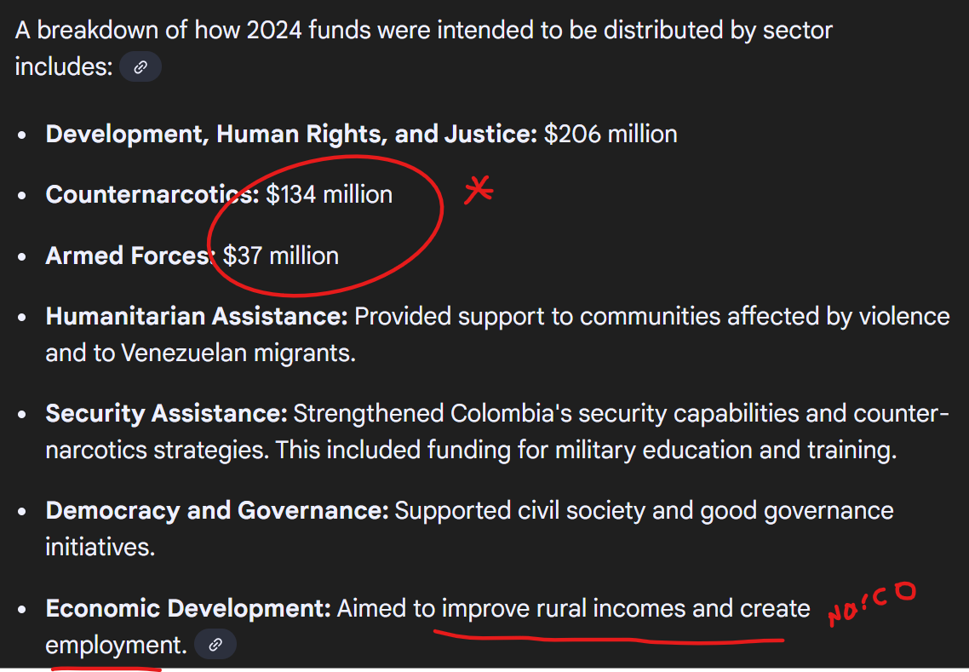Click the underlined word "employment."
Image resolution: width=969 pixels, height=672 pixels.
pos(116,645)
